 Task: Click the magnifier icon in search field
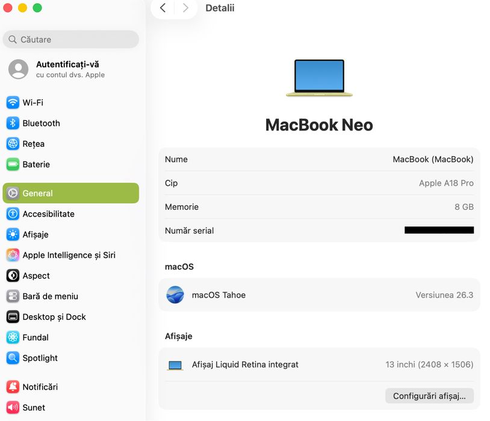click(13, 39)
